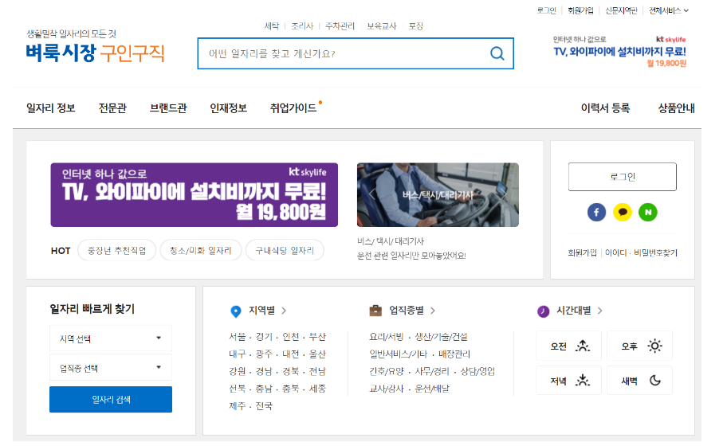Click the purple clock icon beside 시간대별

(543, 311)
